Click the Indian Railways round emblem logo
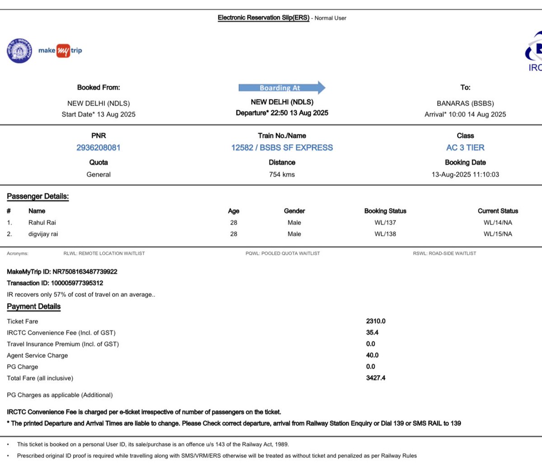The height and width of the screenshot is (465, 542). click(19, 51)
